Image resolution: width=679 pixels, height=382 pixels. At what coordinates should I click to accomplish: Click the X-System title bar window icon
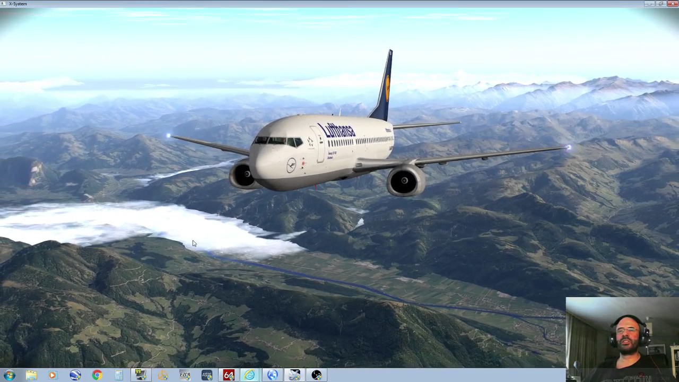point(4,4)
